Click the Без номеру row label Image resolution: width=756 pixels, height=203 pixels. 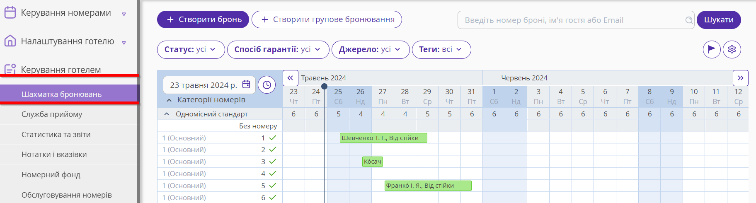(258, 126)
